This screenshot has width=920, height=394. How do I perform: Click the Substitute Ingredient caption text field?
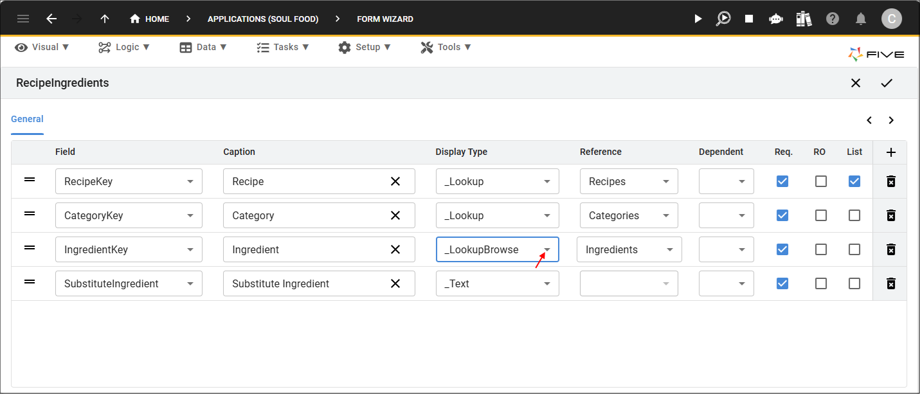305,283
